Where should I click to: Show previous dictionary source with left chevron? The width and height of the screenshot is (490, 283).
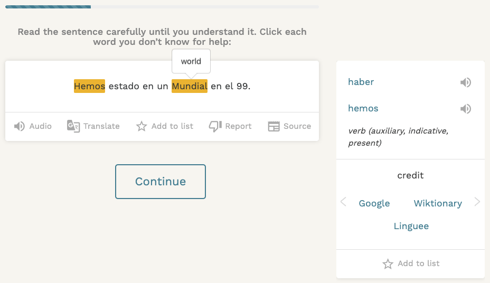(x=344, y=202)
